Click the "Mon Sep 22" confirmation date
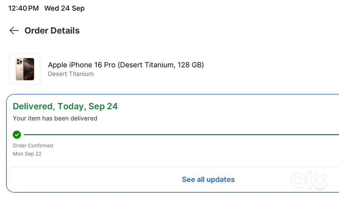339x203 pixels. [27, 154]
